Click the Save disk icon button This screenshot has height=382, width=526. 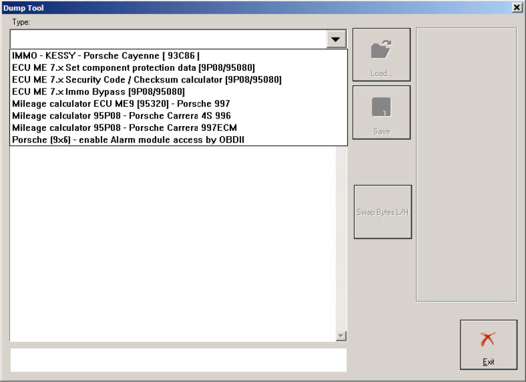coord(382,113)
